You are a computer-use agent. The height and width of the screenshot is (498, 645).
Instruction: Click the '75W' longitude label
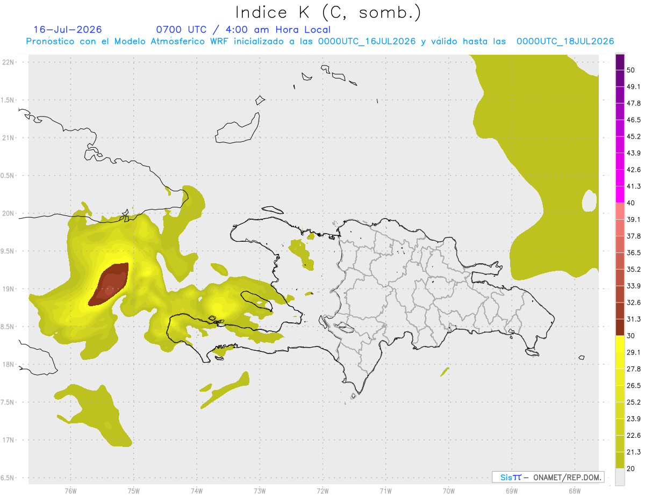(x=133, y=490)
